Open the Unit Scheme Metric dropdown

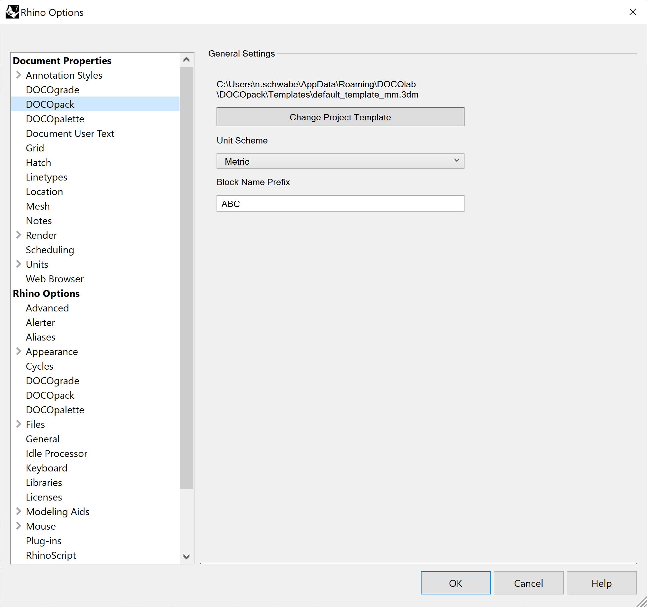click(x=340, y=161)
